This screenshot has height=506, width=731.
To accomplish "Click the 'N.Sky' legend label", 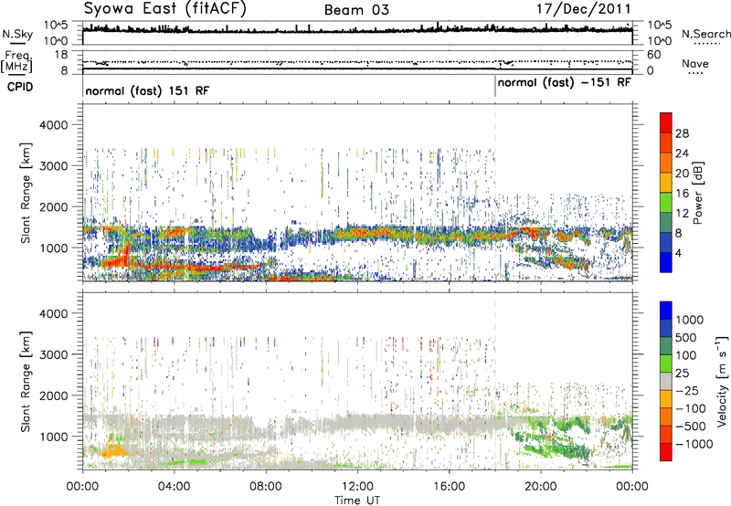I will click(17, 34).
